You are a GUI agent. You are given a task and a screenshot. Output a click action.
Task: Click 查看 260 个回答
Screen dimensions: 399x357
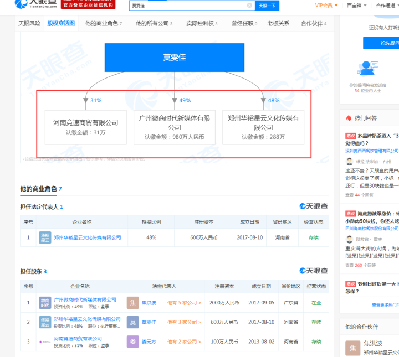coord(360,265)
